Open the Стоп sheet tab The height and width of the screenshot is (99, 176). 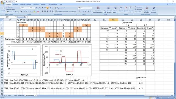click(x=10, y=96)
